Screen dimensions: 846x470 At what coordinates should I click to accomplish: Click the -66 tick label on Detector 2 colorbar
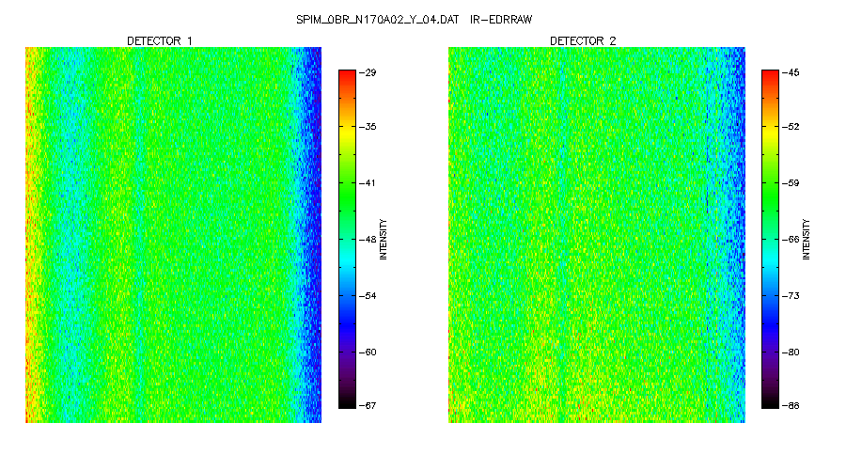coord(791,240)
